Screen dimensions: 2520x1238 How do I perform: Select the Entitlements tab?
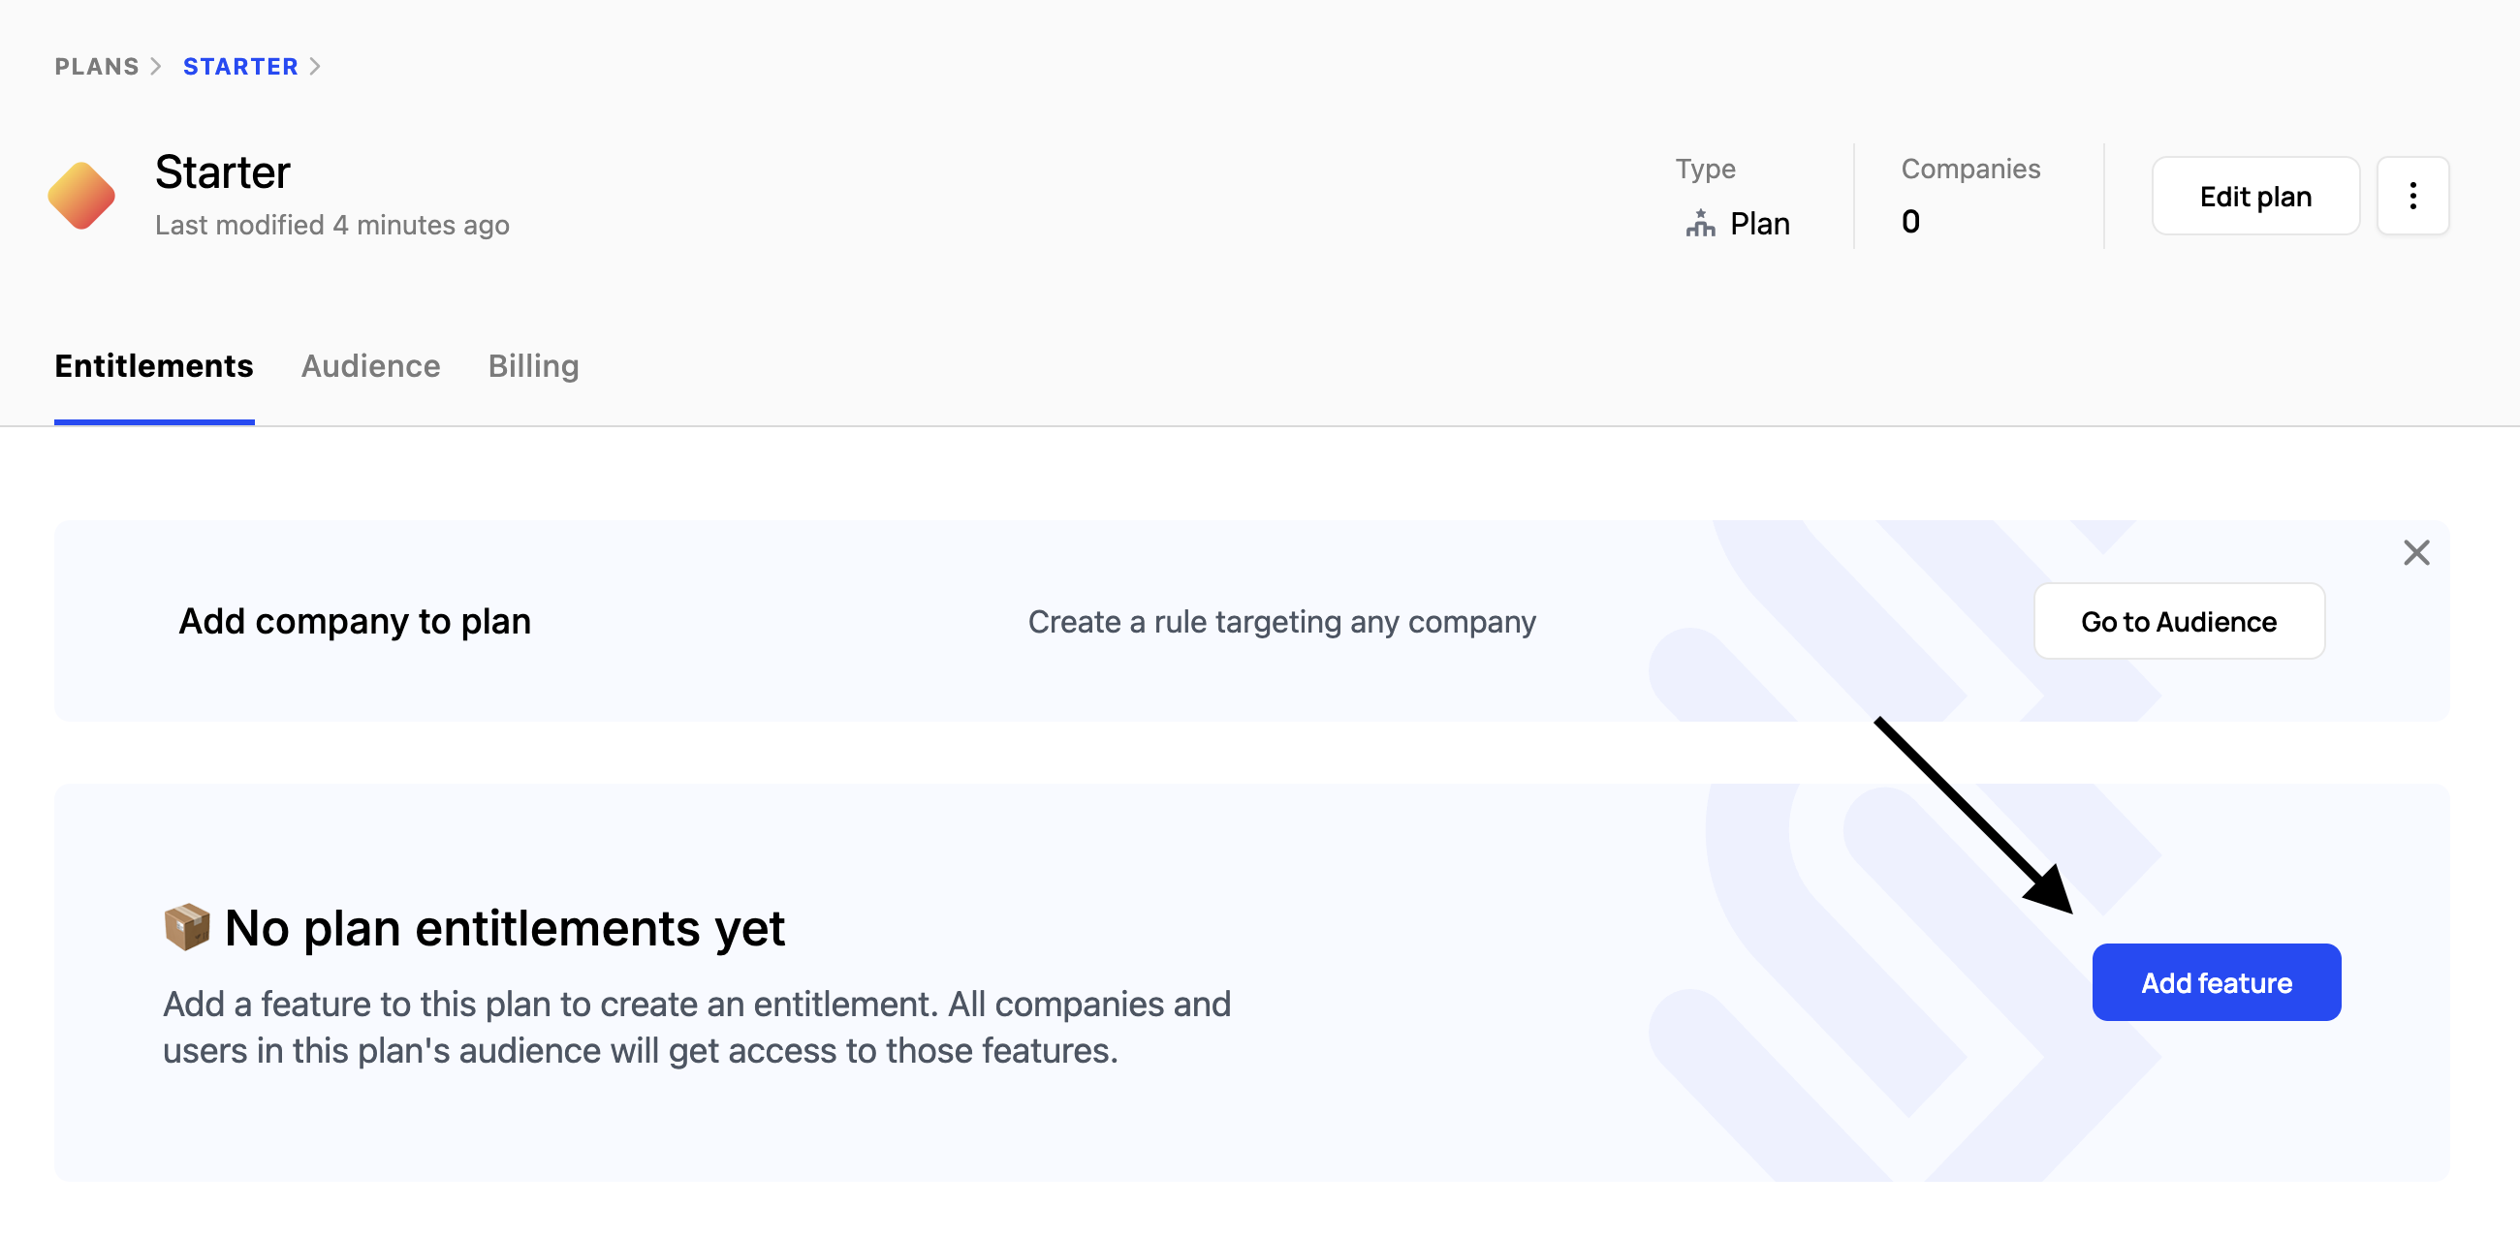pyautogui.click(x=153, y=366)
